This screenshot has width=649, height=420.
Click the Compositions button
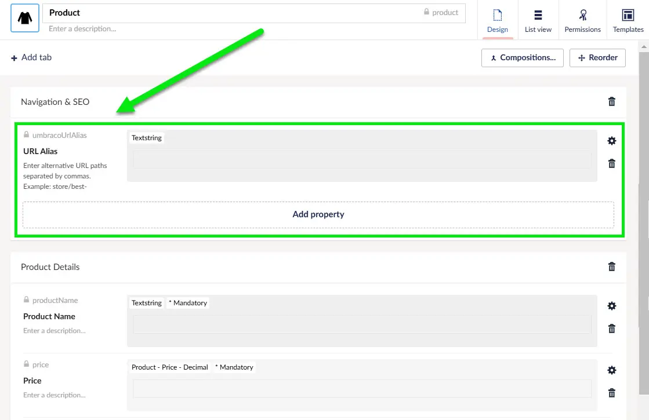pyautogui.click(x=522, y=58)
